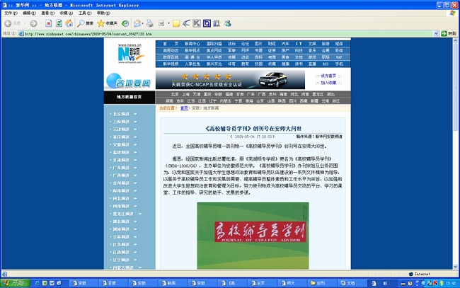This screenshot has height=288, width=460.
Task: Open 广东频道 in the left sidebar
Action: [121, 168]
